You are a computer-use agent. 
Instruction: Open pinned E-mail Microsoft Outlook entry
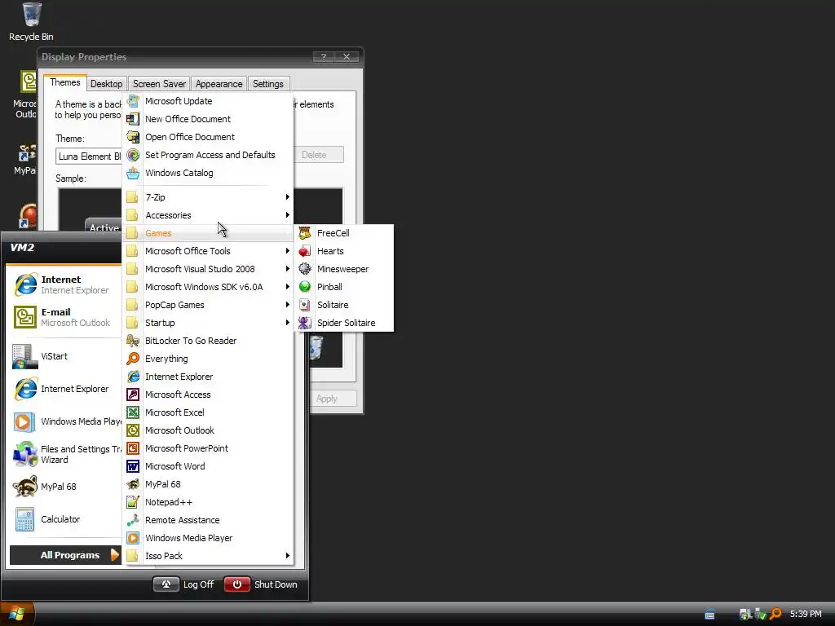[65, 317]
